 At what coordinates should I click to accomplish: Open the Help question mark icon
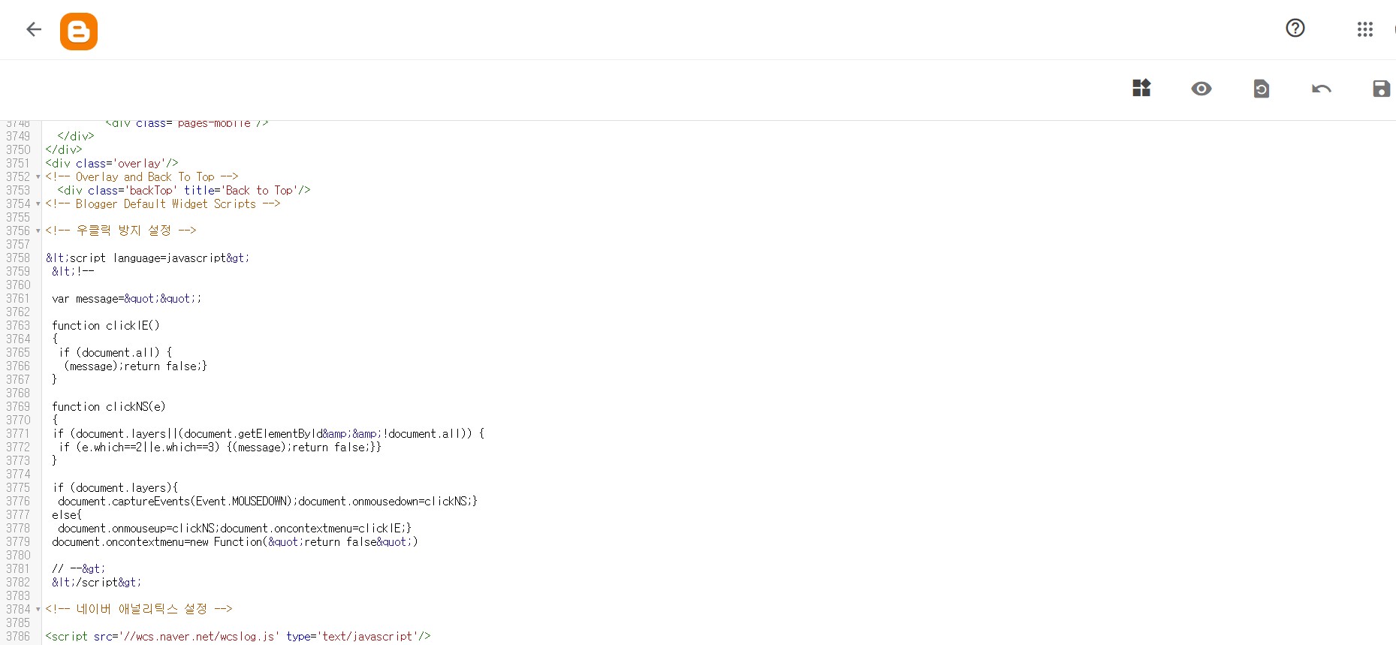tap(1295, 28)
